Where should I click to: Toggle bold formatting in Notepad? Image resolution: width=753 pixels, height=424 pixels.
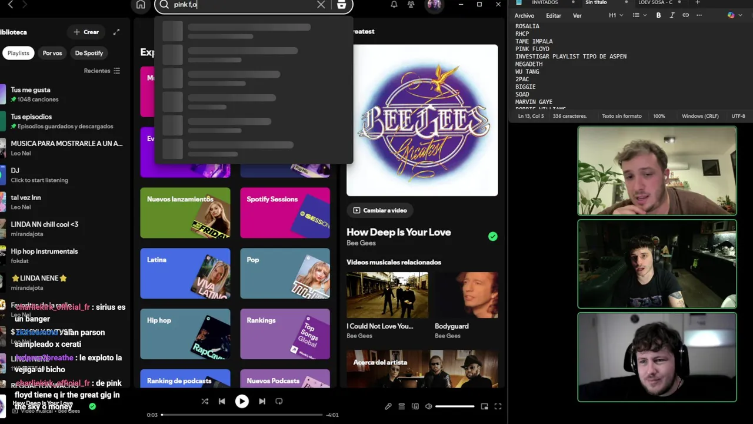[658, 16]
